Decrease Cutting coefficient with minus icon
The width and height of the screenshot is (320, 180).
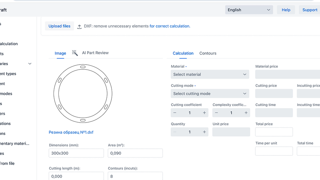click(175, 113)
